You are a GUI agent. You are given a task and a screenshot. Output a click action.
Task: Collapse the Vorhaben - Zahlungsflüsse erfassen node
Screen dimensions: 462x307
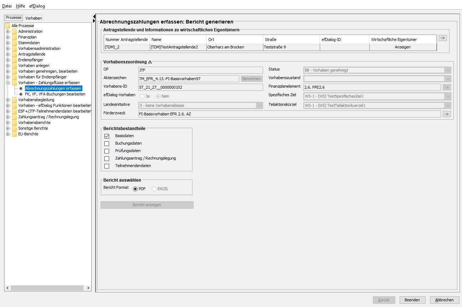tap(7, 83)
